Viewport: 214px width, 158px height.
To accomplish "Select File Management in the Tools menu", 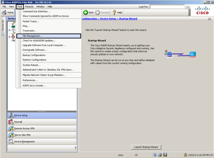I will (x=49, y=36).
